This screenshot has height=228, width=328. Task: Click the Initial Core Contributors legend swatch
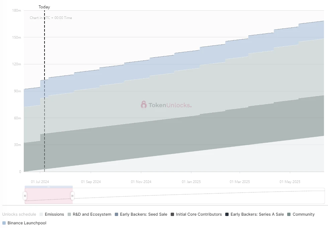click(x=173, y=214)
